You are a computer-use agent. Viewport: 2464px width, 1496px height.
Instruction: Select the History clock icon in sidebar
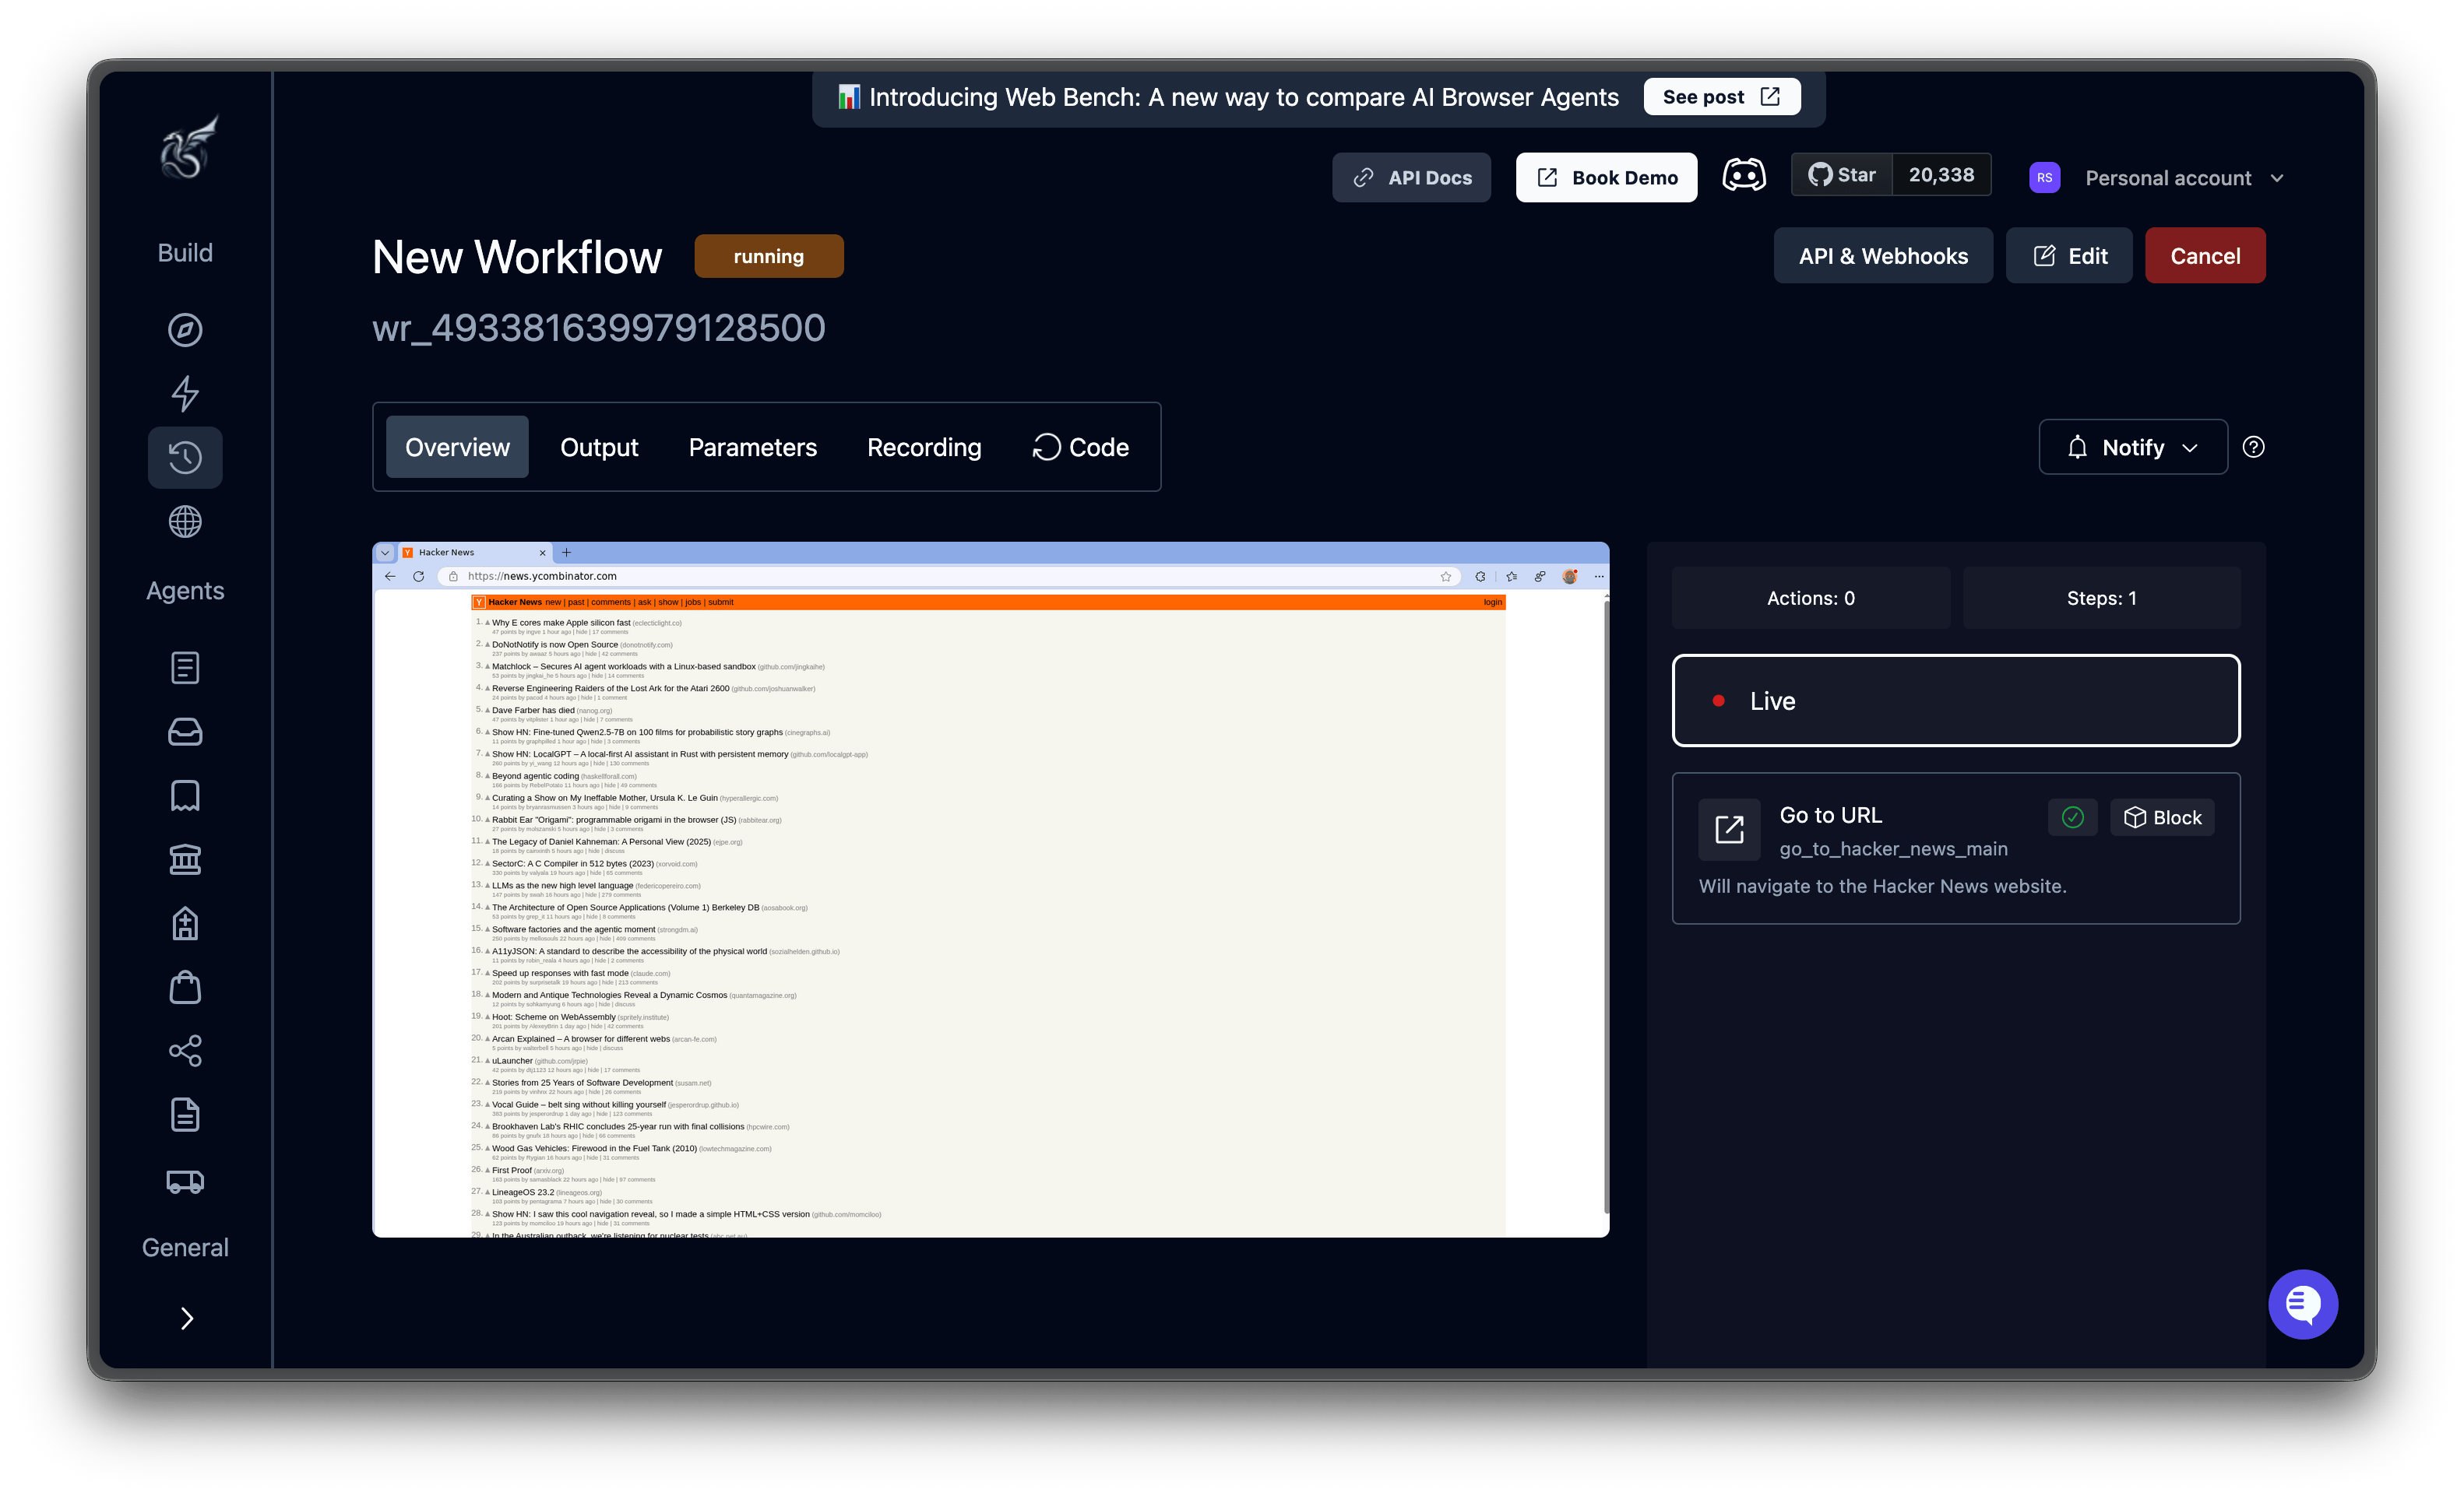(x=185, y=458)
